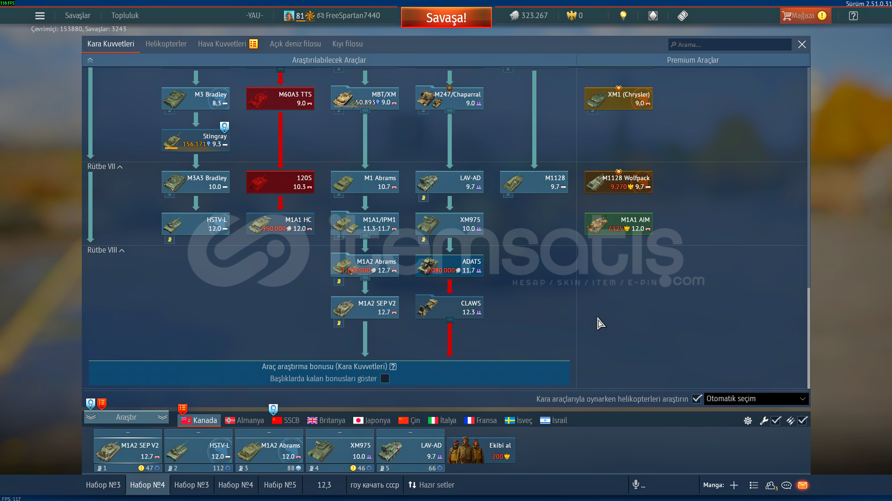Click the Arama search field

[730, 45]
